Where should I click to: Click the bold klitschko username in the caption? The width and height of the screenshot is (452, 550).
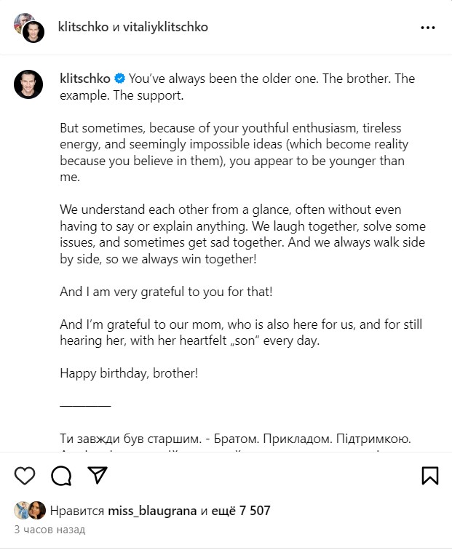tap(84, 79)
